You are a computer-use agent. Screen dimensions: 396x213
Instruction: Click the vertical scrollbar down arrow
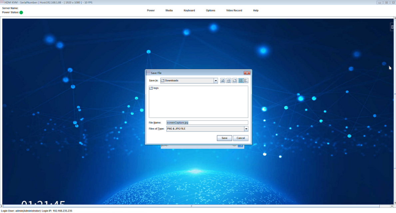[395, 203]
